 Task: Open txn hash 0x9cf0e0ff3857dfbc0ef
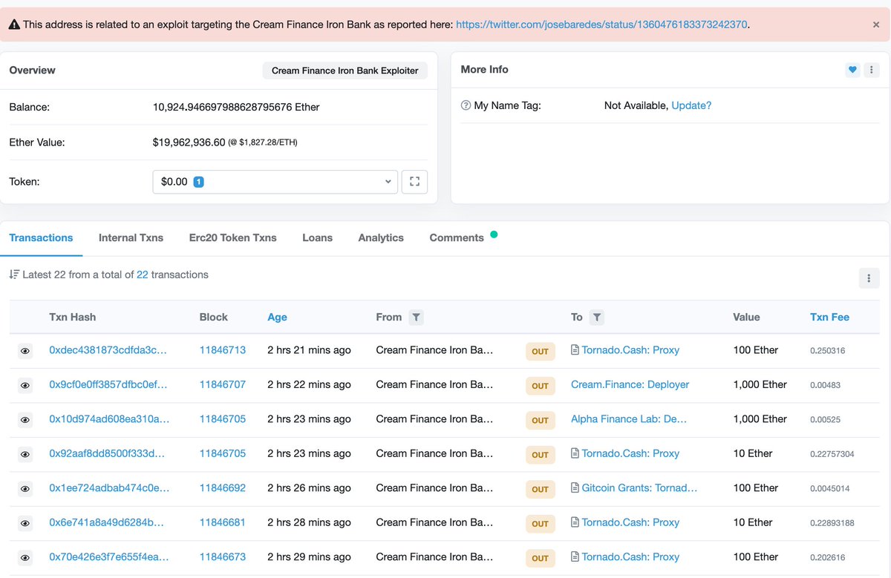coord(108,384)
